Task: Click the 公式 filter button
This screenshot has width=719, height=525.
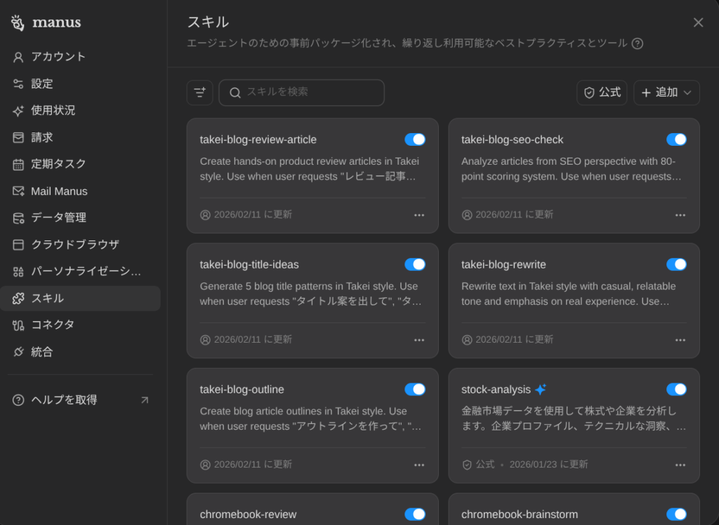Action: (x=602, y=93)
